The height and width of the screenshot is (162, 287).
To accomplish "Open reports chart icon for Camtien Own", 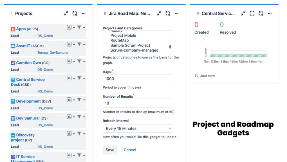I will click(69, 61).
